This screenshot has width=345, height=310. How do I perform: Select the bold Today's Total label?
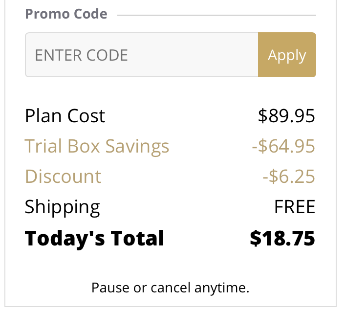click(x=94, y=238)
